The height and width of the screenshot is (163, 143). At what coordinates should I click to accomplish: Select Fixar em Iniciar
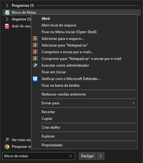pos(84,72)
